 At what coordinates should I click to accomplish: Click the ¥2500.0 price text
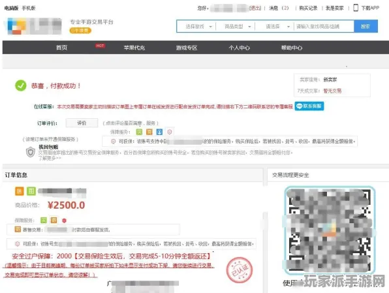tap(66, 205)
